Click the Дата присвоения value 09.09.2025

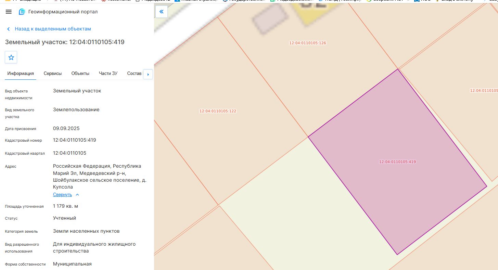pos(66,128)
